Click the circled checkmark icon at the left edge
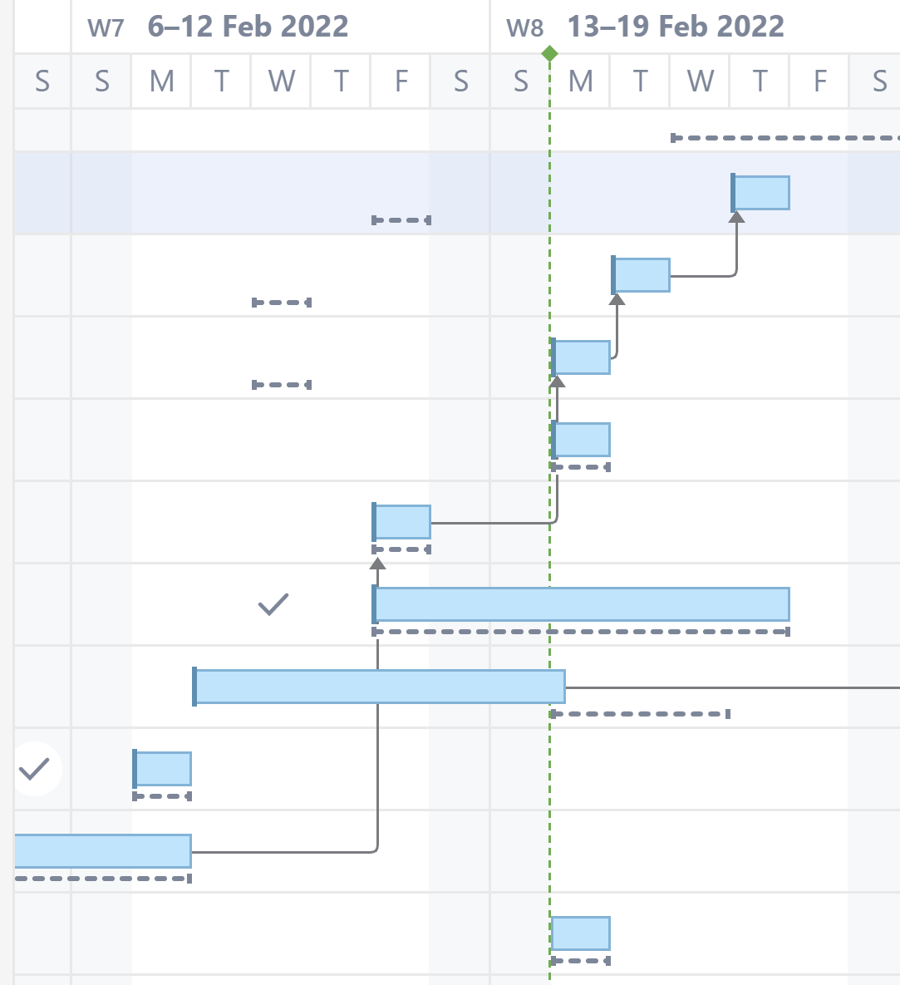Screen dimensions: 900x985 [x=35, y=769]
